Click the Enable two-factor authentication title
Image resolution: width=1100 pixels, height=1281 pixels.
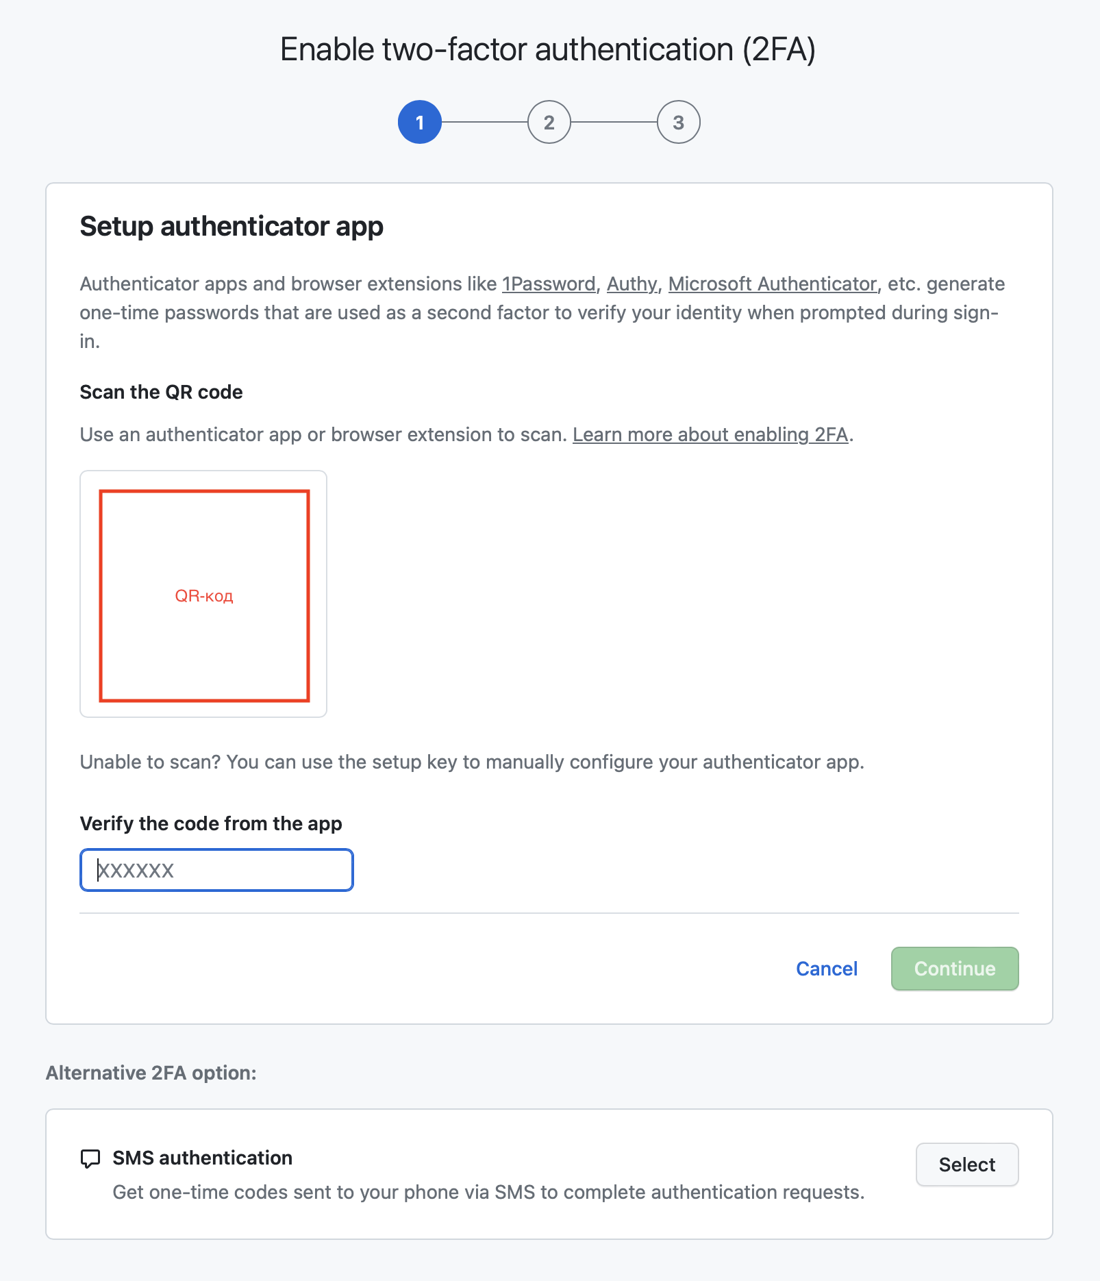(548, 49)
